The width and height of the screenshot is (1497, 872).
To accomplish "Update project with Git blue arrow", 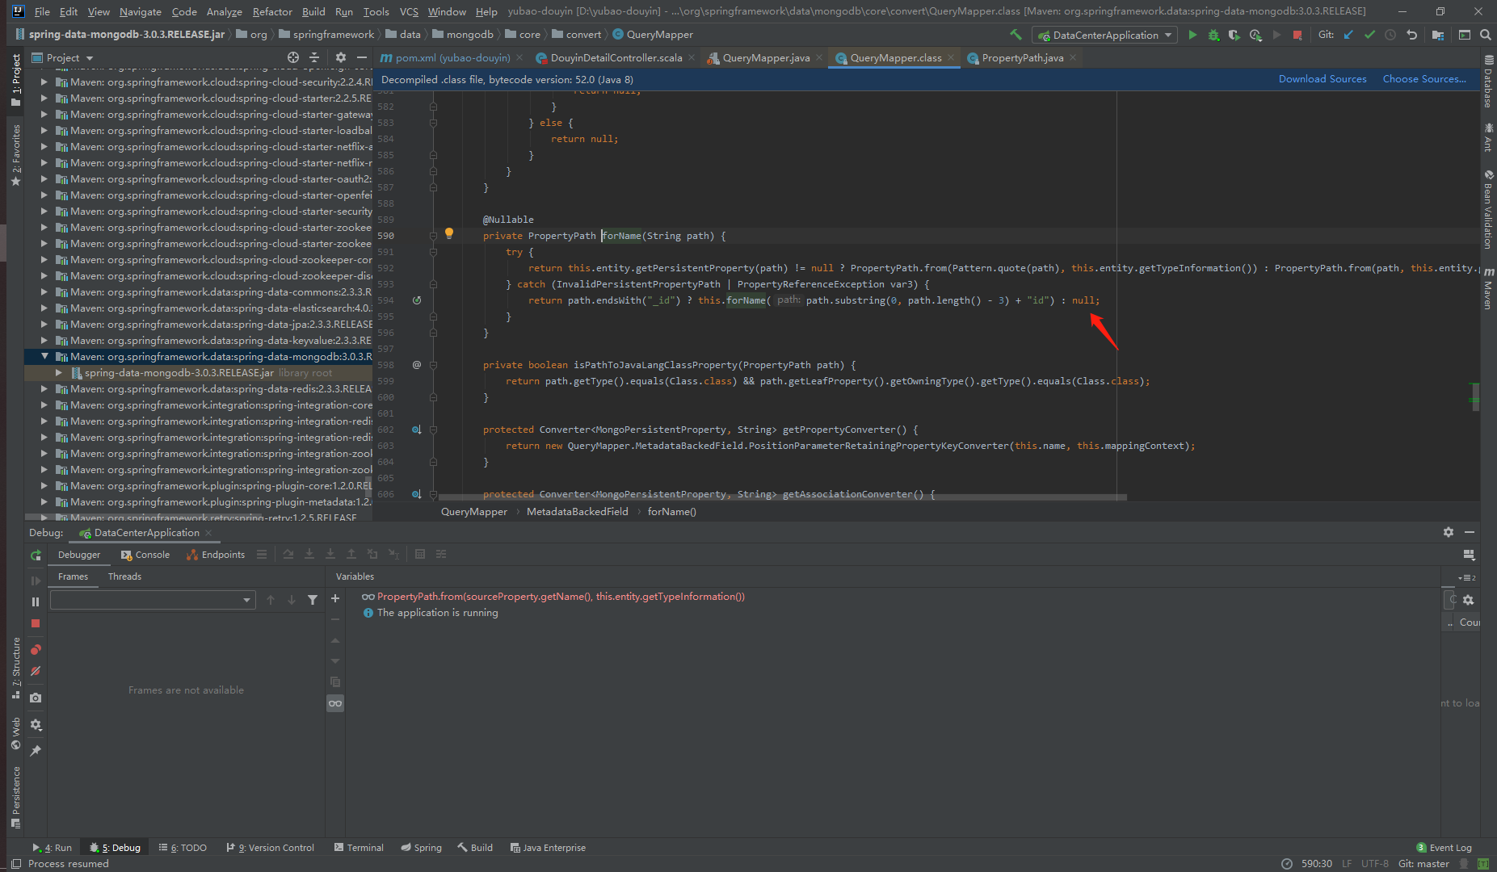I will 1348,35.
